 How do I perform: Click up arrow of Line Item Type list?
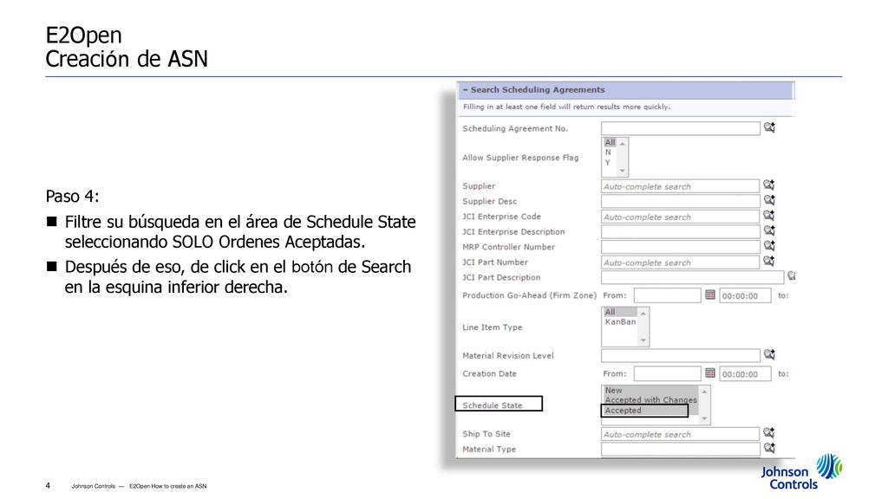click(x=643, y=314)
